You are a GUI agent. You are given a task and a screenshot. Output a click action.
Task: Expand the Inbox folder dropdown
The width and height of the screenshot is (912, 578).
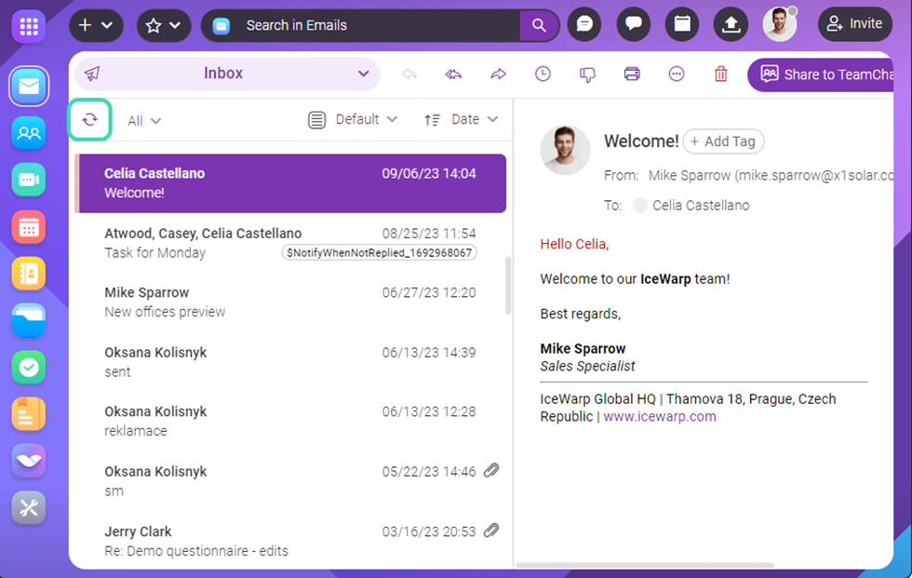227,74
